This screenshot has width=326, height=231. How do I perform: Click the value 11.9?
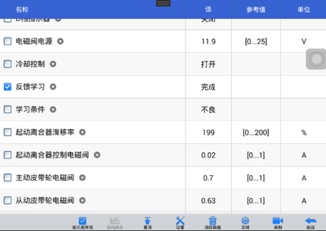(208, 42)
